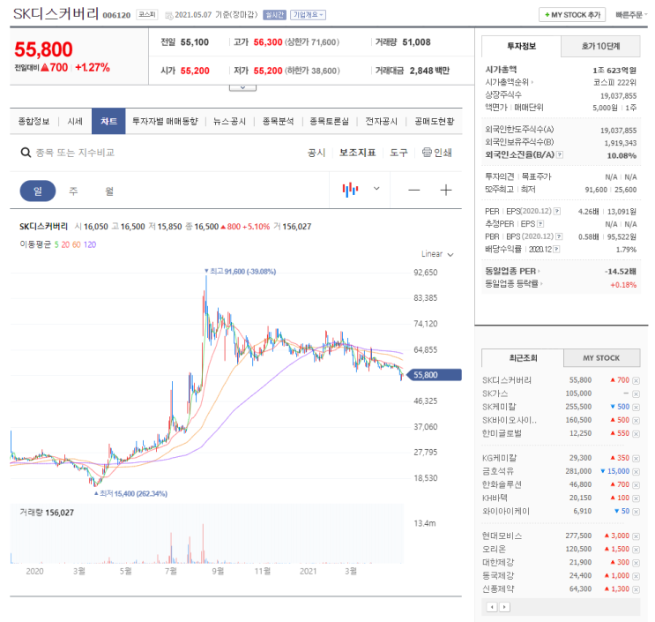
Task: Click the stock search input field
Action: pyautogui.click(x=75, y=153)
